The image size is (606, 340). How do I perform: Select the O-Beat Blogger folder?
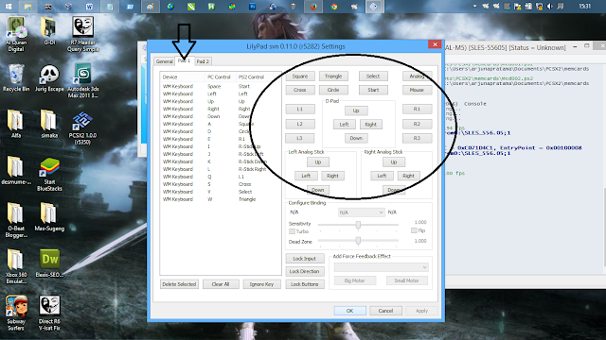[x=16, y=220]
